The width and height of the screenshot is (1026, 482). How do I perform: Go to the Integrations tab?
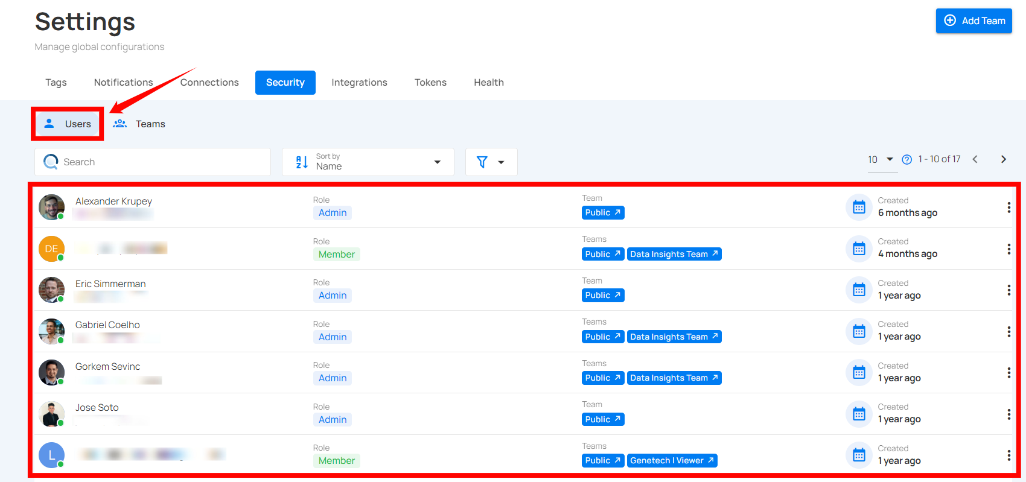pos(359,82)
